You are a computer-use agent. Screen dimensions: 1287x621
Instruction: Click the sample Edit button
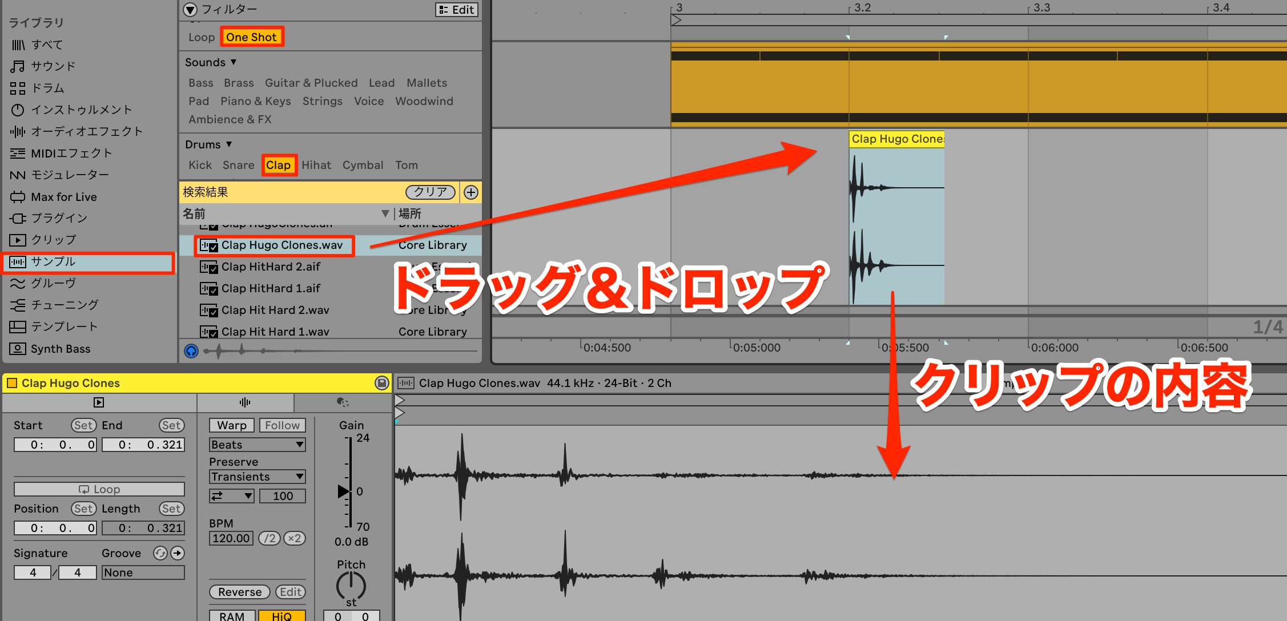coord(291,592)
